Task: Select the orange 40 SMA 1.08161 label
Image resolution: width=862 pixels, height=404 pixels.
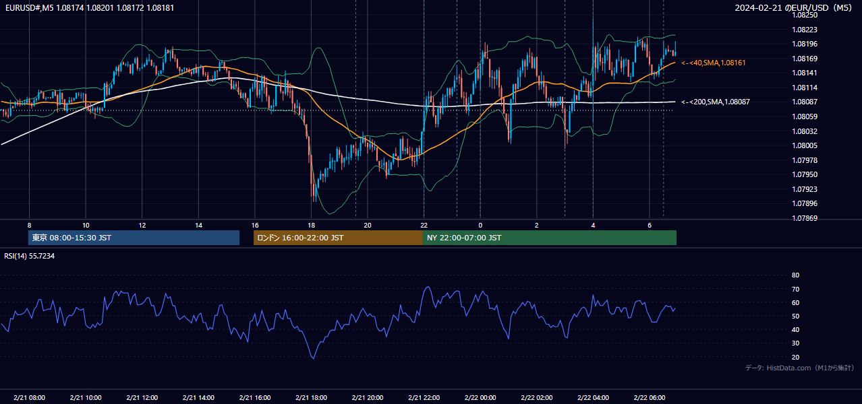Action: [x=714, y=63]
